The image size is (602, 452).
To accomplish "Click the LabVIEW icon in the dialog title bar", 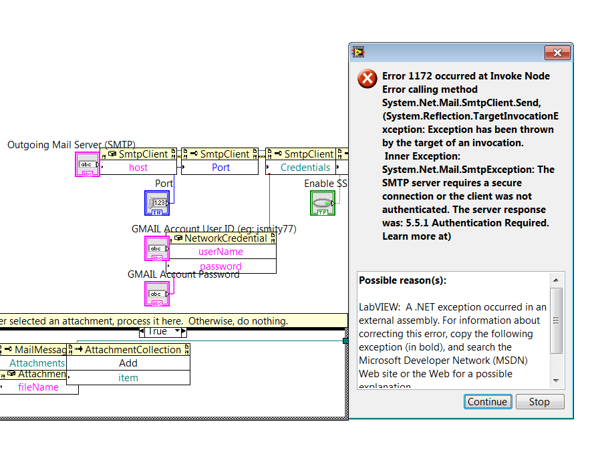I will (357, 51).
